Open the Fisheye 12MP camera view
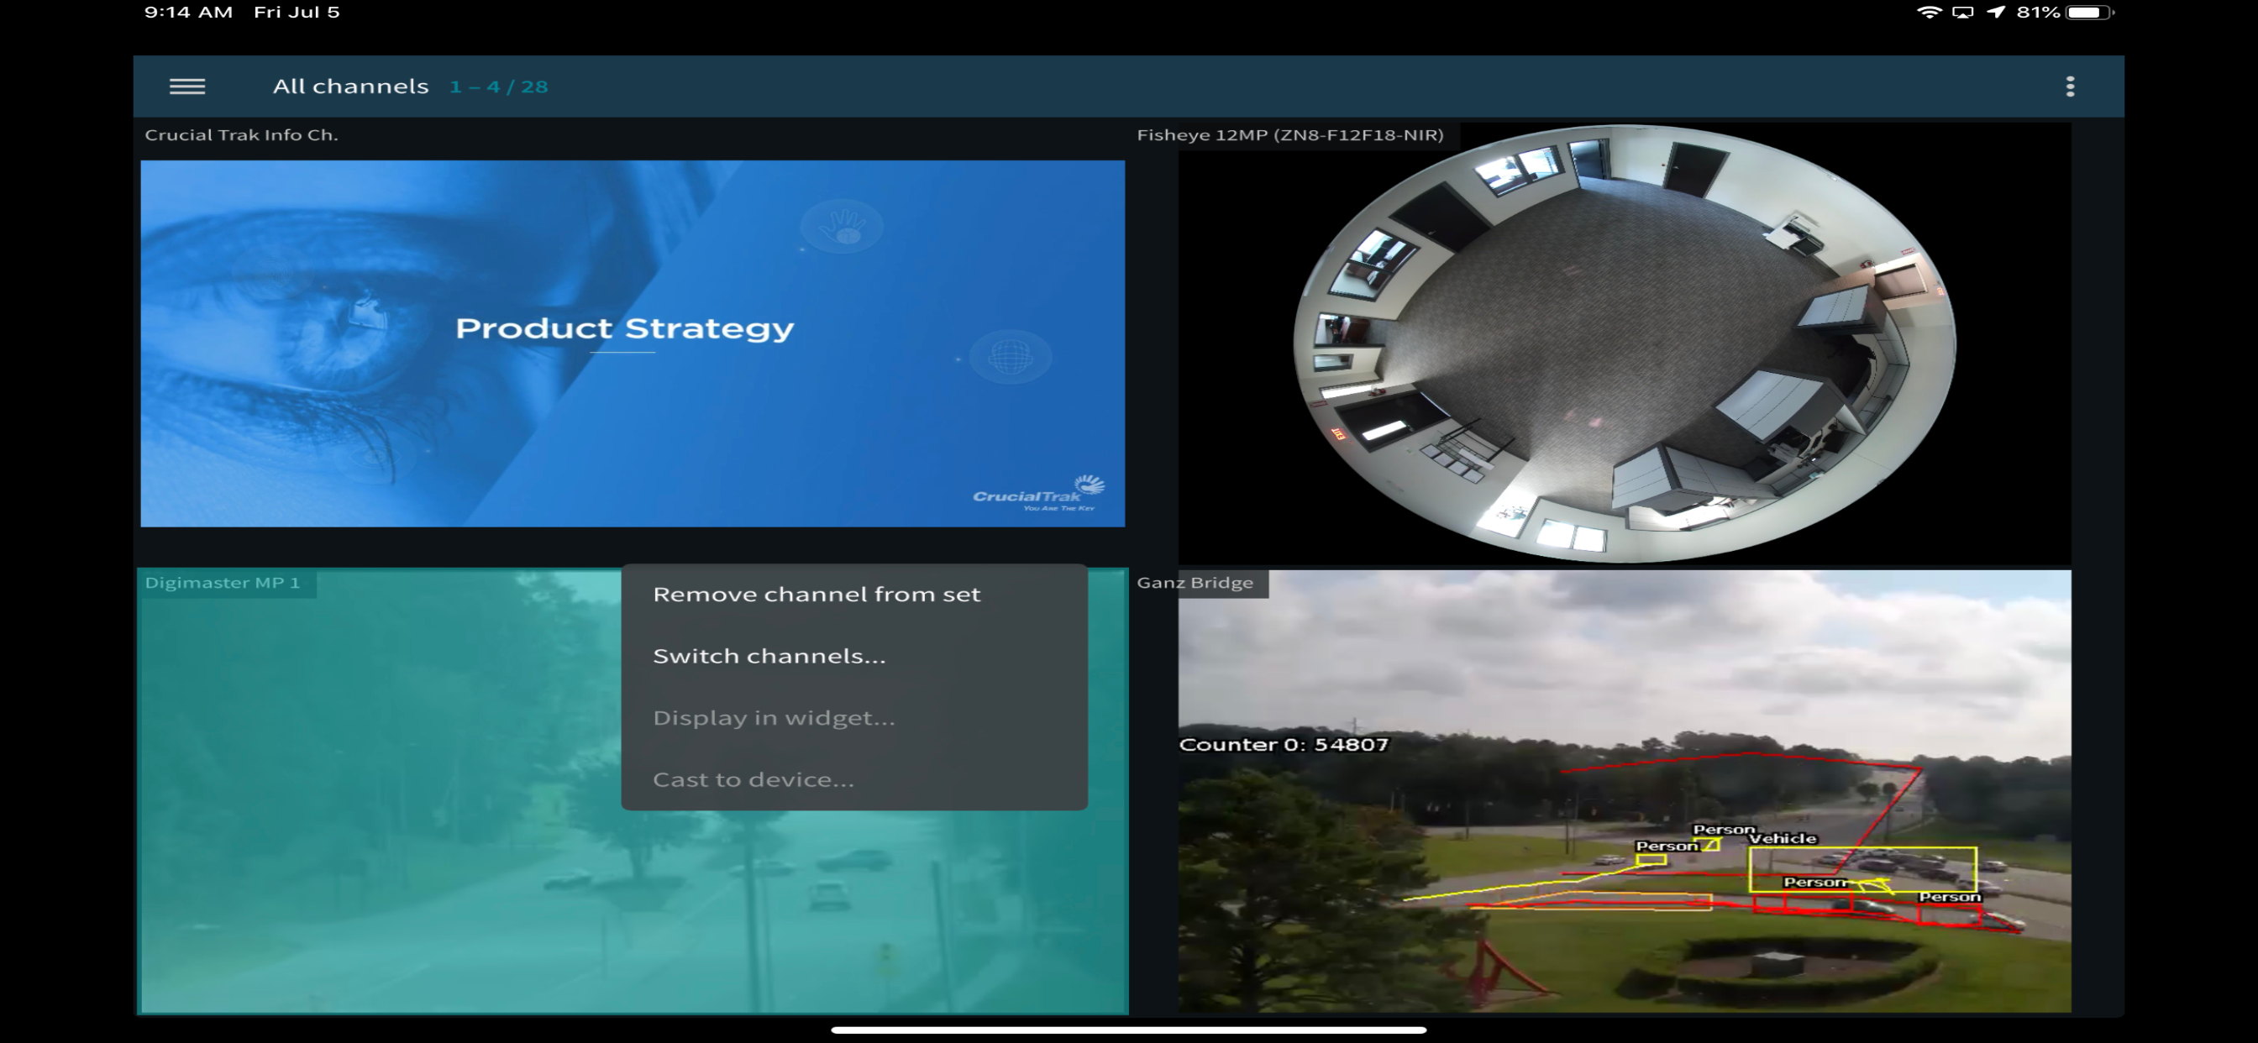 (x=1624, y=343)
